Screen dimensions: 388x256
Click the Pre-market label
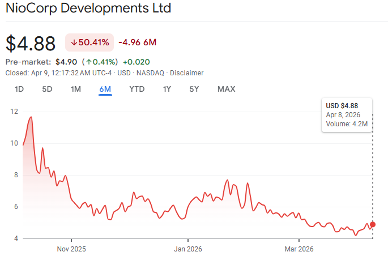click(x=28, y=62)
